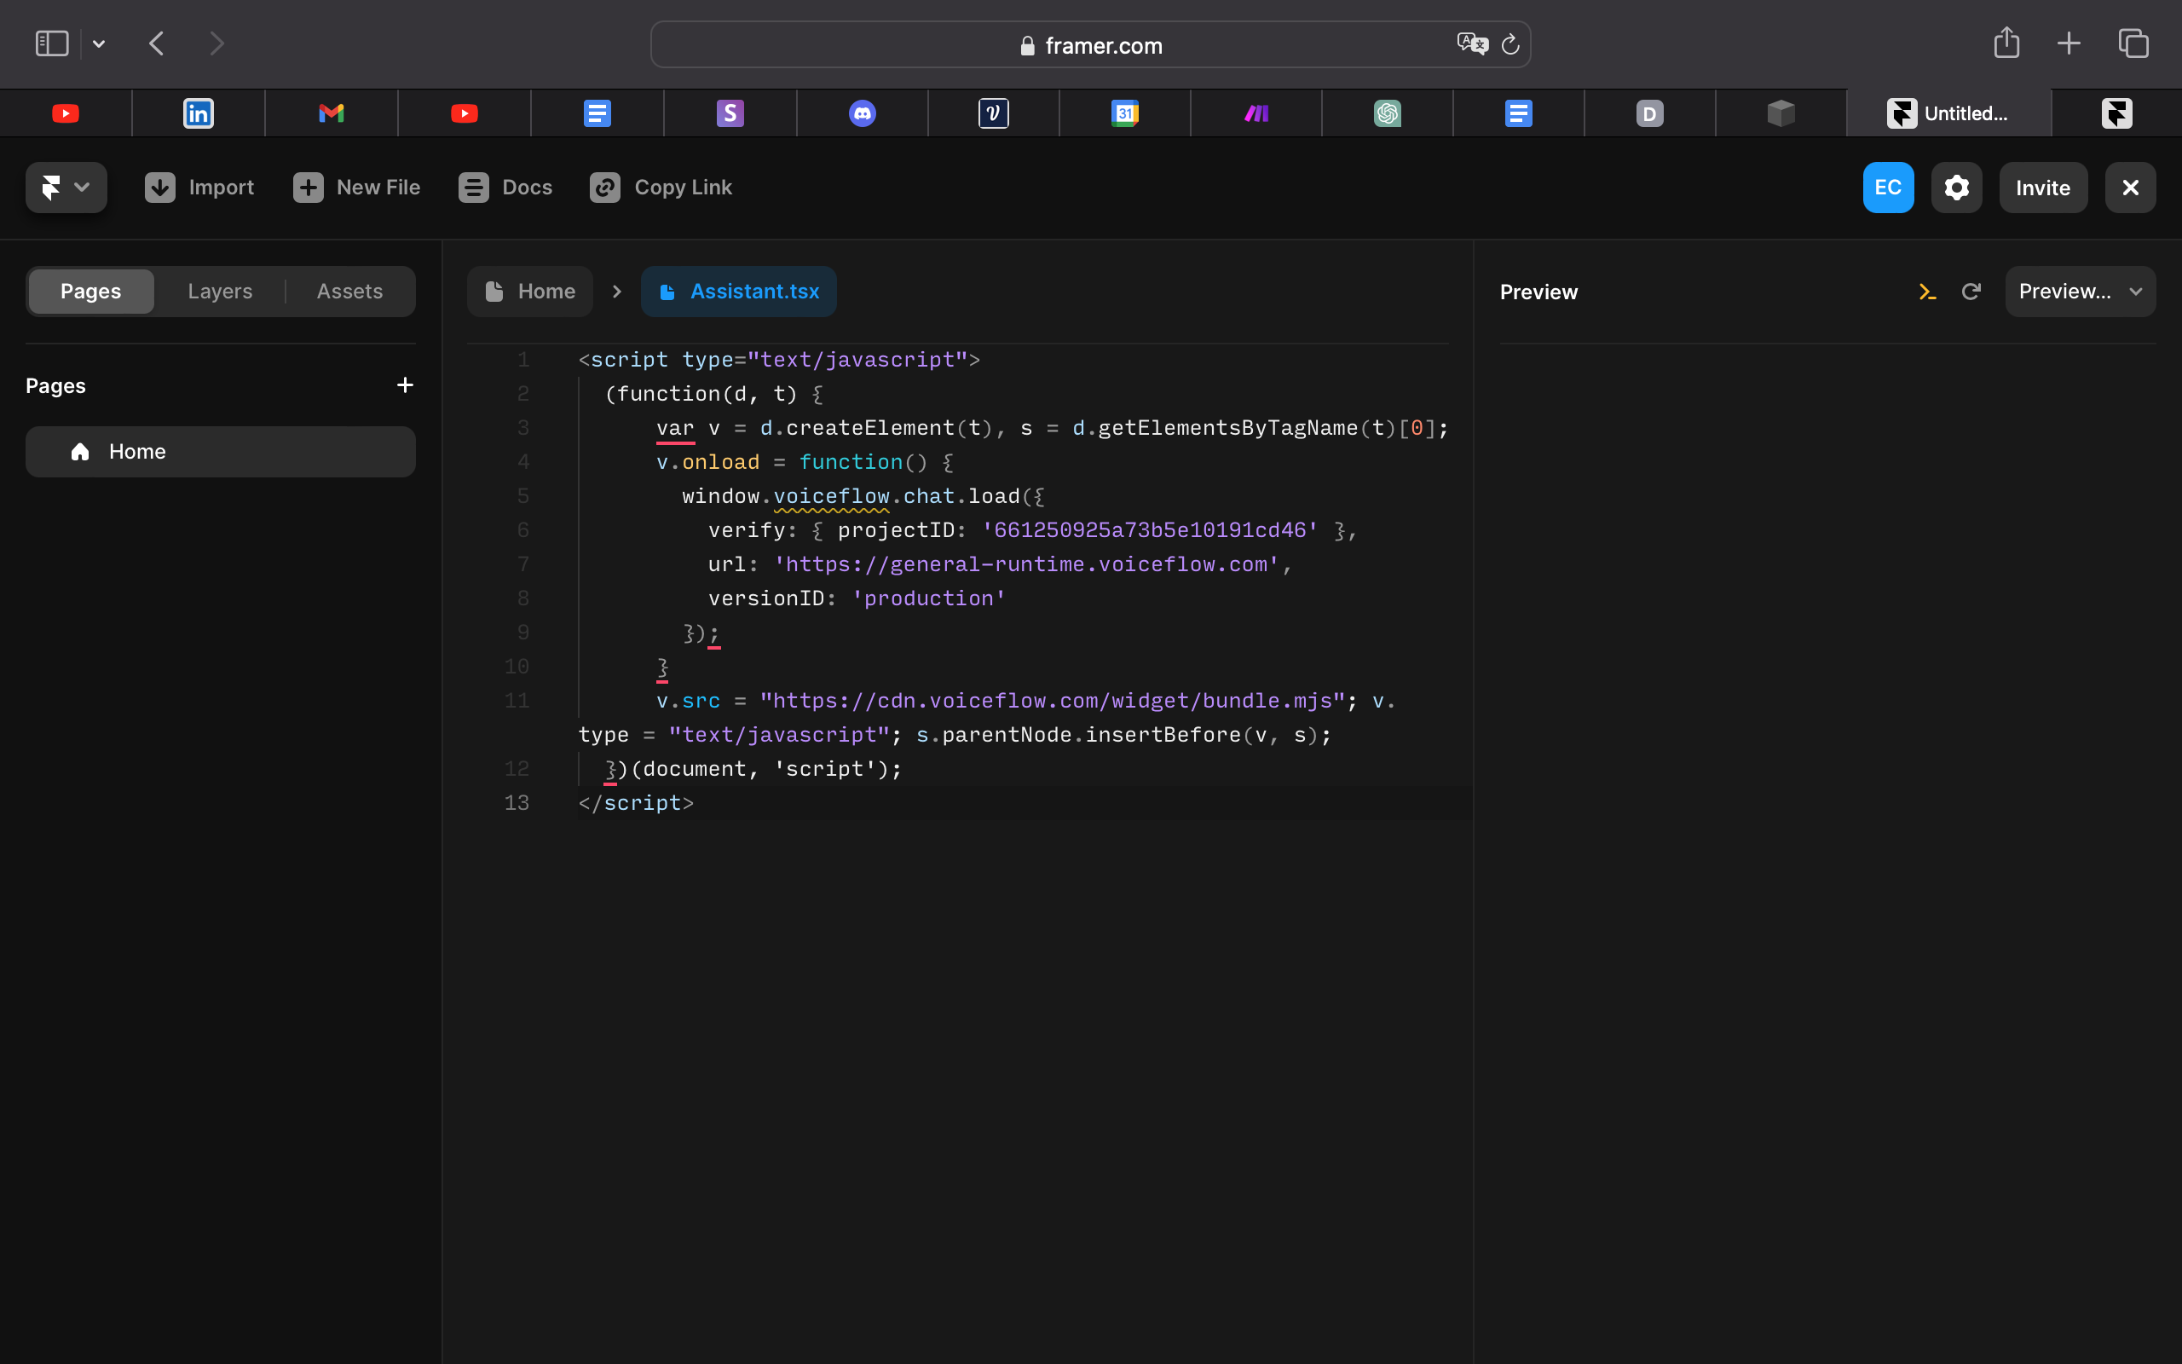Show the tab overview
The width and height of the screenshot is (2182, 1364).
(x=2133, y=43)
